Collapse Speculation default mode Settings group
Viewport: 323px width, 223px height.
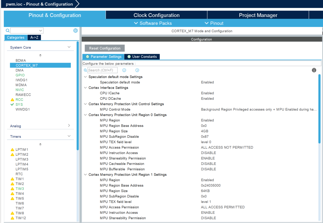point(85,77)
